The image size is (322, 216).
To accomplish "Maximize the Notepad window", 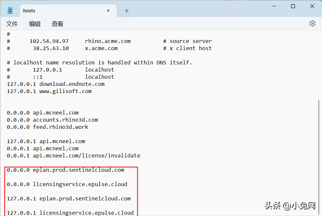I will [293, 6].
